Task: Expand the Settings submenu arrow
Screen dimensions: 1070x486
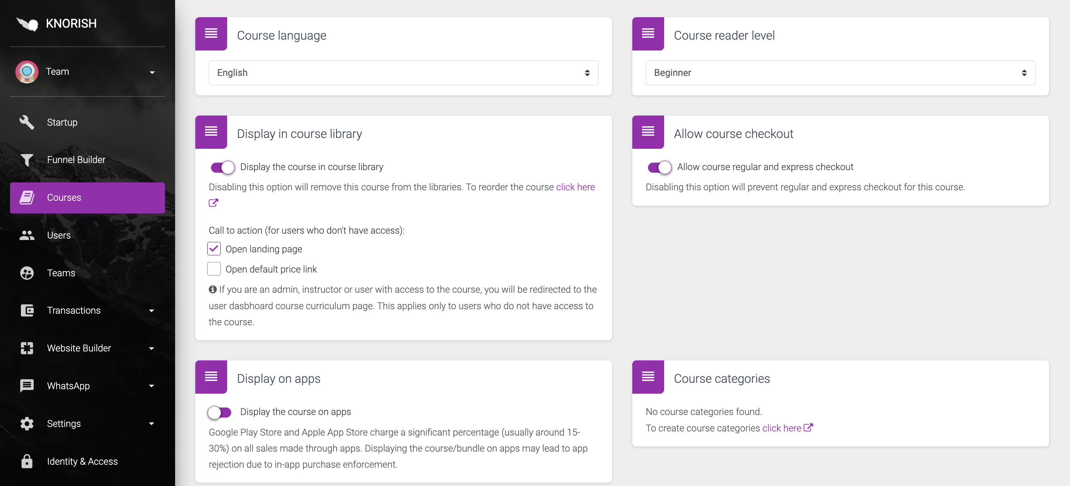Action: [x=152, y=424]
